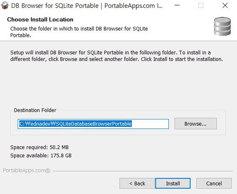Click the DB Browser for SQLite window title

click(87, 6)
